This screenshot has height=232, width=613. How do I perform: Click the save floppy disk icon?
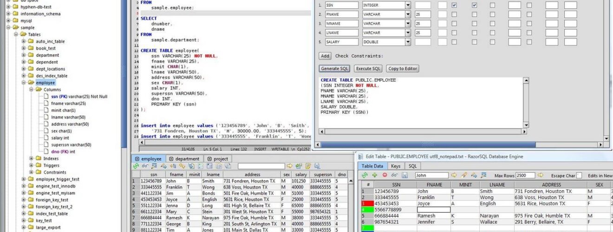[x=405, y=175]
